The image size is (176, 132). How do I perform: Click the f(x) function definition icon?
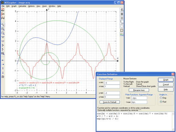point(3,10)
